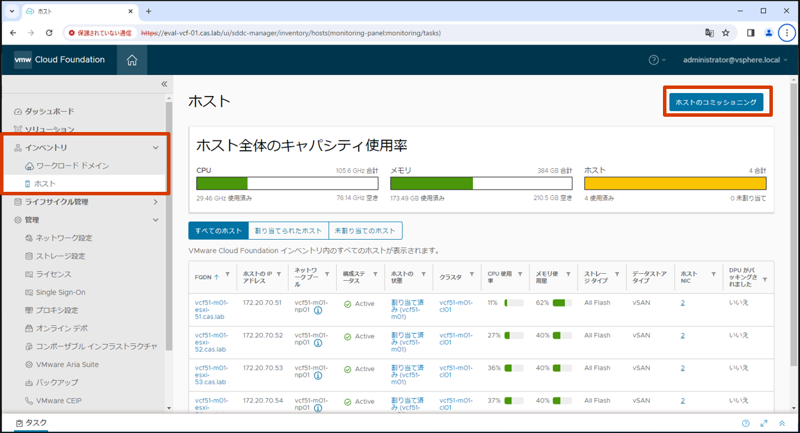Click the main page vertical scrollbar

pos(793,224)
